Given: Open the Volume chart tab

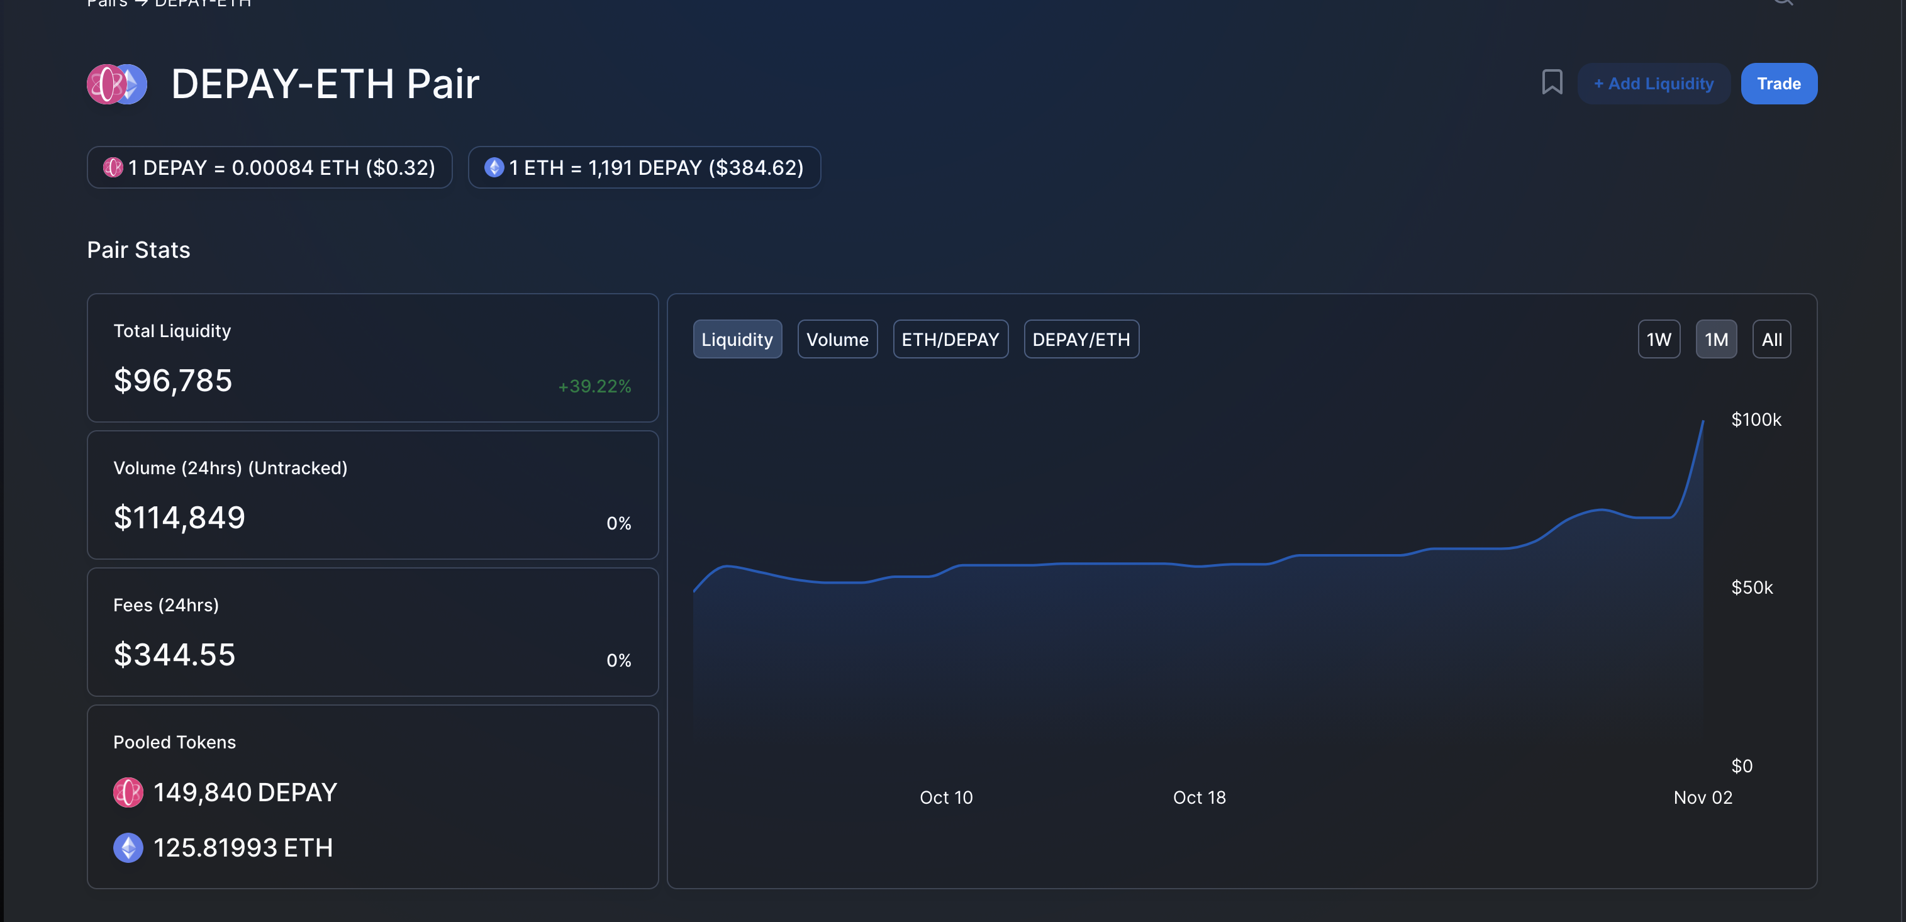Looking at the screenshot, I should point(837,339).
